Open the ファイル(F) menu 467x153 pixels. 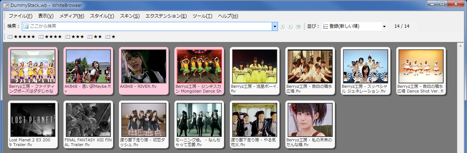point(20,16)
